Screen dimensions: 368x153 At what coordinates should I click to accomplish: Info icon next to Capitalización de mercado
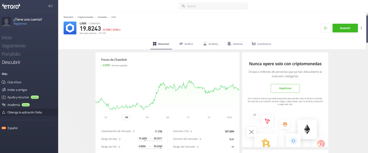(x=133, y=131)
